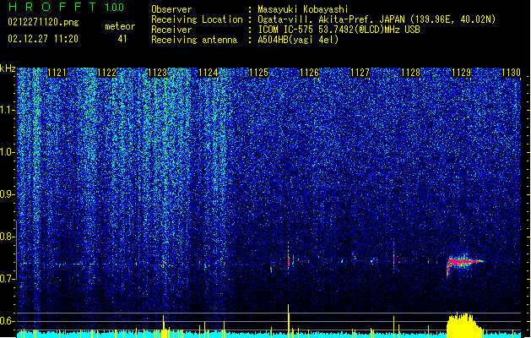
Task: Click the meteor count value 41
Action: pyautogui.click(x=122, y=39)
